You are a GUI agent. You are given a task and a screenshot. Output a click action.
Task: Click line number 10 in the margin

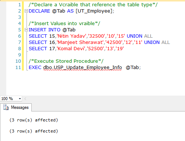(x=18, y=61)
